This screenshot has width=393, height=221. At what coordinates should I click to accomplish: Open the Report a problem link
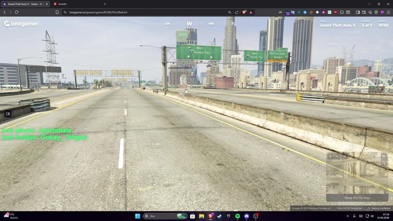pyautogui.click(x=379, y=208)
